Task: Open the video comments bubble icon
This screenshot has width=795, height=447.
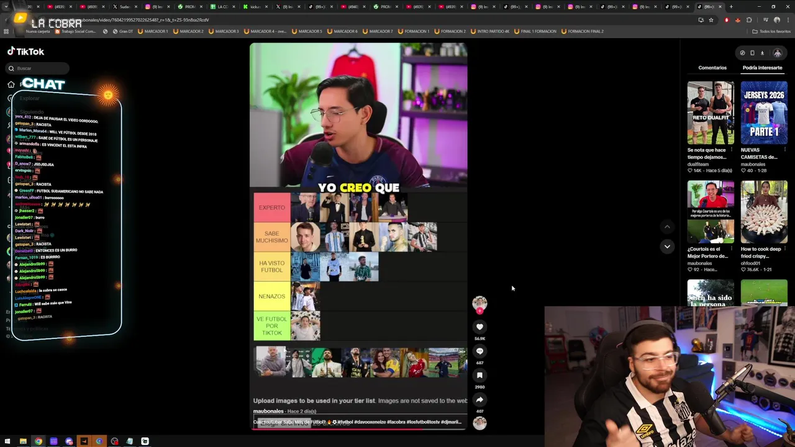Action: point(479,351)
